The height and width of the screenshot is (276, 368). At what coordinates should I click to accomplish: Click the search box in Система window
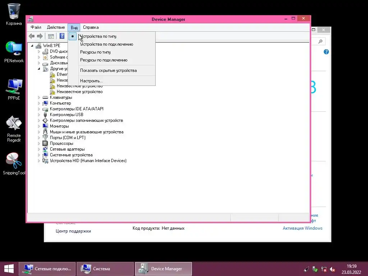(318, 42)
